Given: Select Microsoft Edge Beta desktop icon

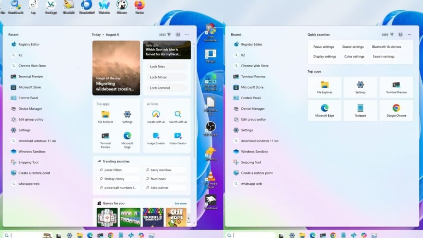Looking at the screenshot, I should point(211,82).
